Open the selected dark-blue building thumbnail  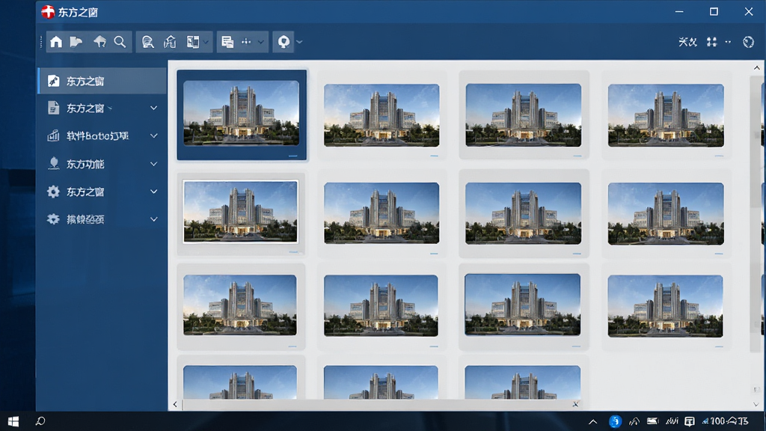pyautogui.click(x=242, y=114)
